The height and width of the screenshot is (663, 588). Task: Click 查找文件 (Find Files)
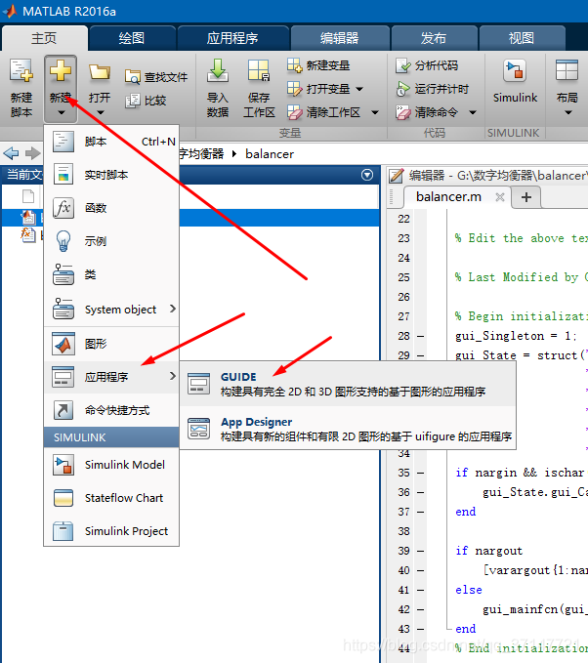[x=156, y=77]
